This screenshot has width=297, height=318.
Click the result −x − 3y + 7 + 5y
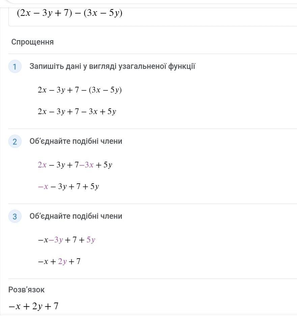(68, 186)
